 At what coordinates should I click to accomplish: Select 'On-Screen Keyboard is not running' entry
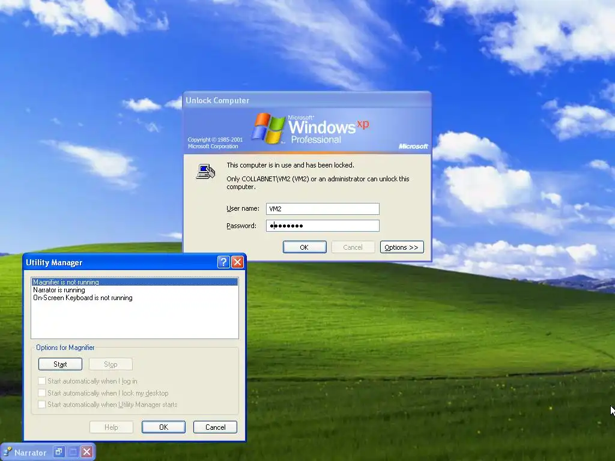tap(135, 298)
